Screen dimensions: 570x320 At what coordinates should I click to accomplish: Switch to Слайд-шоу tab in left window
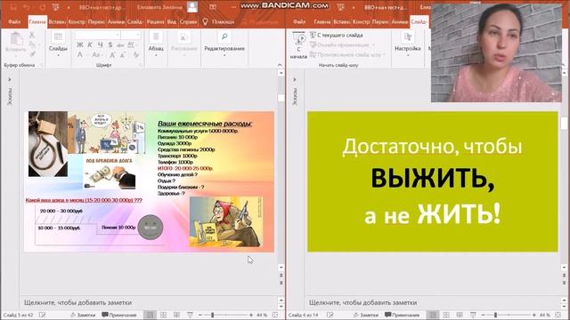pyautogui.click(x=135, y=21)
